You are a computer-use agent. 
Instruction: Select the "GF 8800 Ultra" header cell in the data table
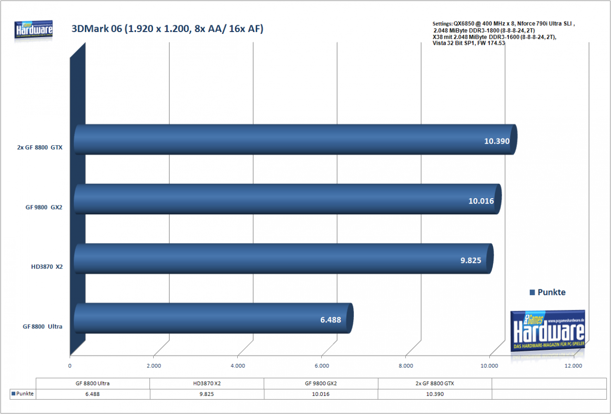[93, 383]
